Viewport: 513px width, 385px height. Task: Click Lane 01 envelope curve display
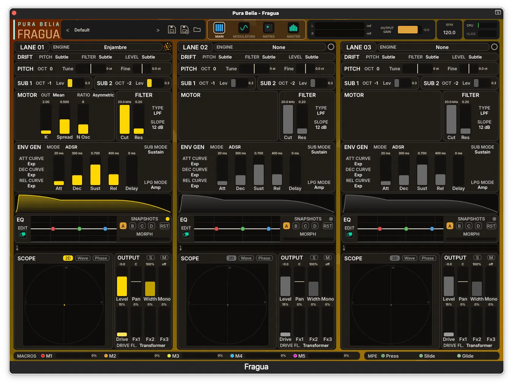point(93,204)
